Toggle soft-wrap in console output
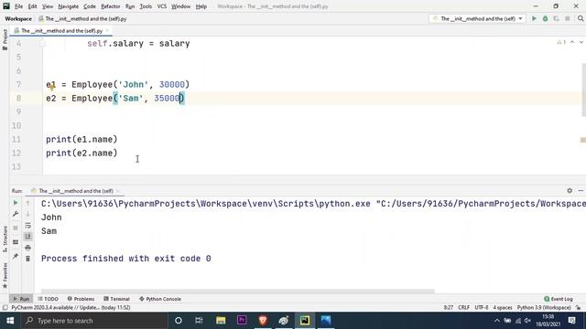 pyautogui.click(x=27, y=226)
